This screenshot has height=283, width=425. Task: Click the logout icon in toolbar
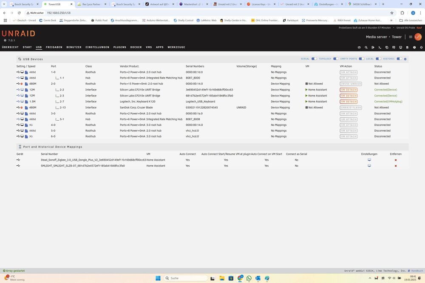click(373, 48)
